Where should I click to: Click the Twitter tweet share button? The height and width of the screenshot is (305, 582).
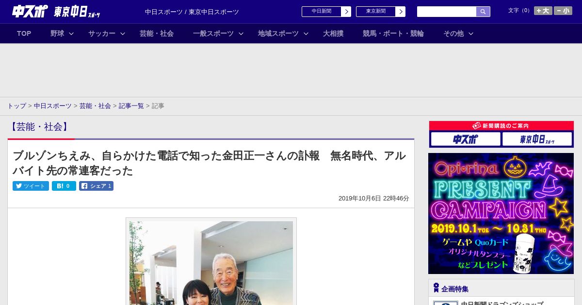tap(31, 186)
